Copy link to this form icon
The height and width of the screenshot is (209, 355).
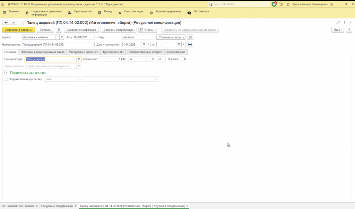pos(338,22)
